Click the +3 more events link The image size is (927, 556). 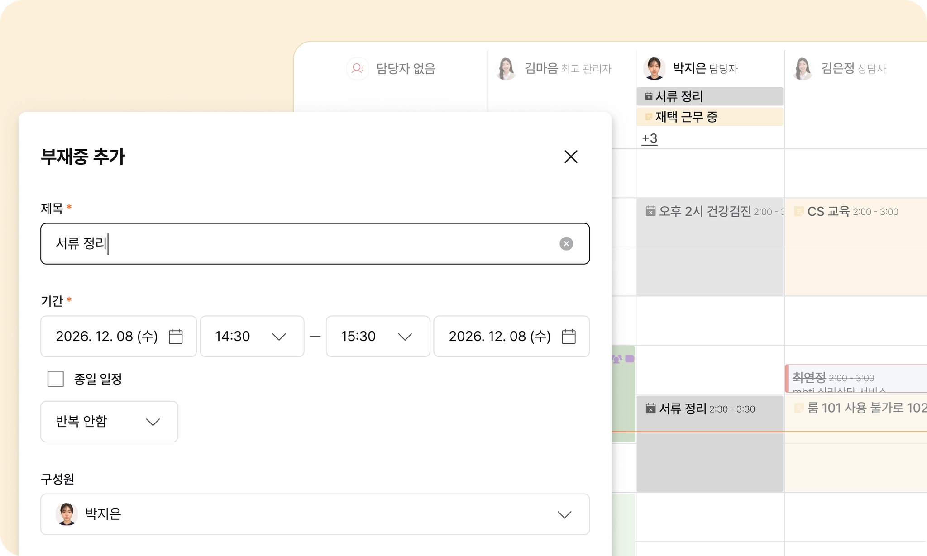click(650, 138)
